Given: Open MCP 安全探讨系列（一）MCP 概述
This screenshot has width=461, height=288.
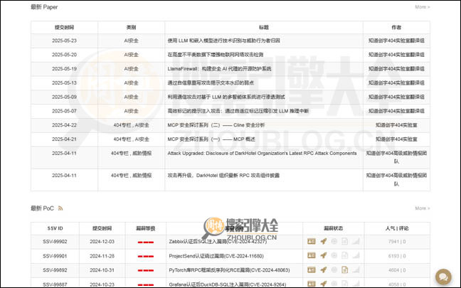Looking at the screenshot, I should 211,139.
